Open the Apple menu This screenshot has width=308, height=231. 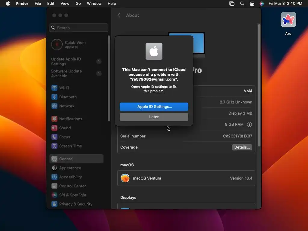pos(8,4)
